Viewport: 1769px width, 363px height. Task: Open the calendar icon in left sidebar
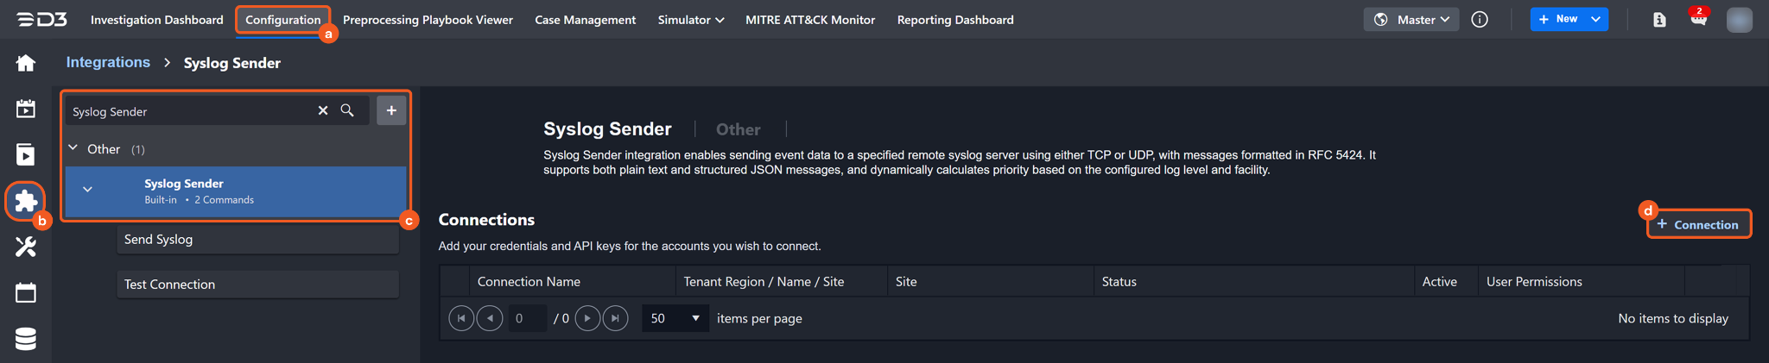point(26,293)
